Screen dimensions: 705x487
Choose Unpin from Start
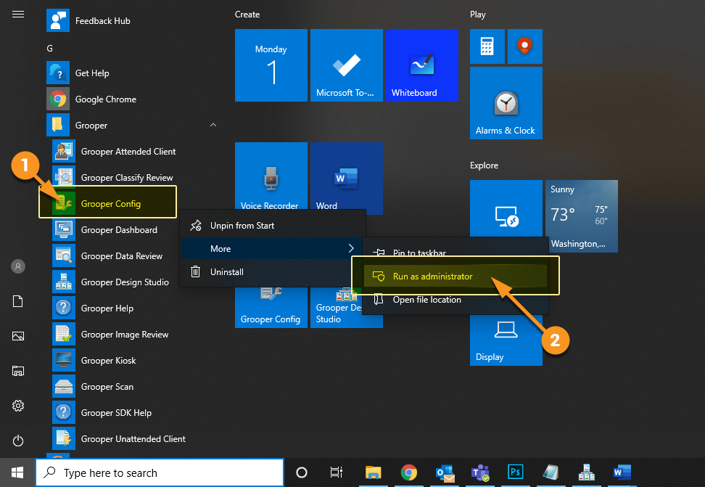pyautogui.click(x=242, y=226)
